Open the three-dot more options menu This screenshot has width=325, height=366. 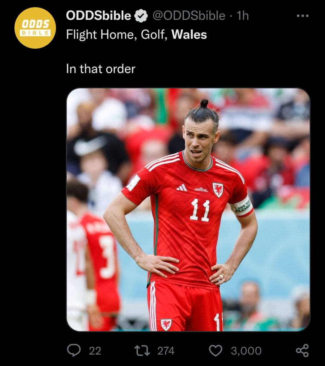(x=302, y=16)
